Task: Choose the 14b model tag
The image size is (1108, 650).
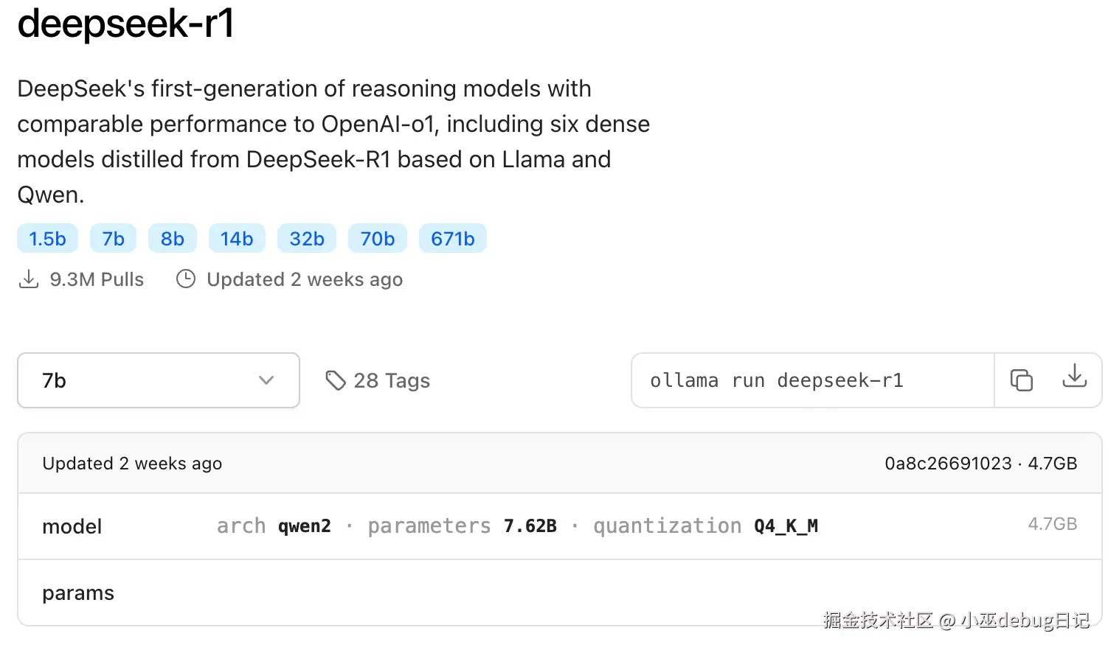Action: pos(237,239)
